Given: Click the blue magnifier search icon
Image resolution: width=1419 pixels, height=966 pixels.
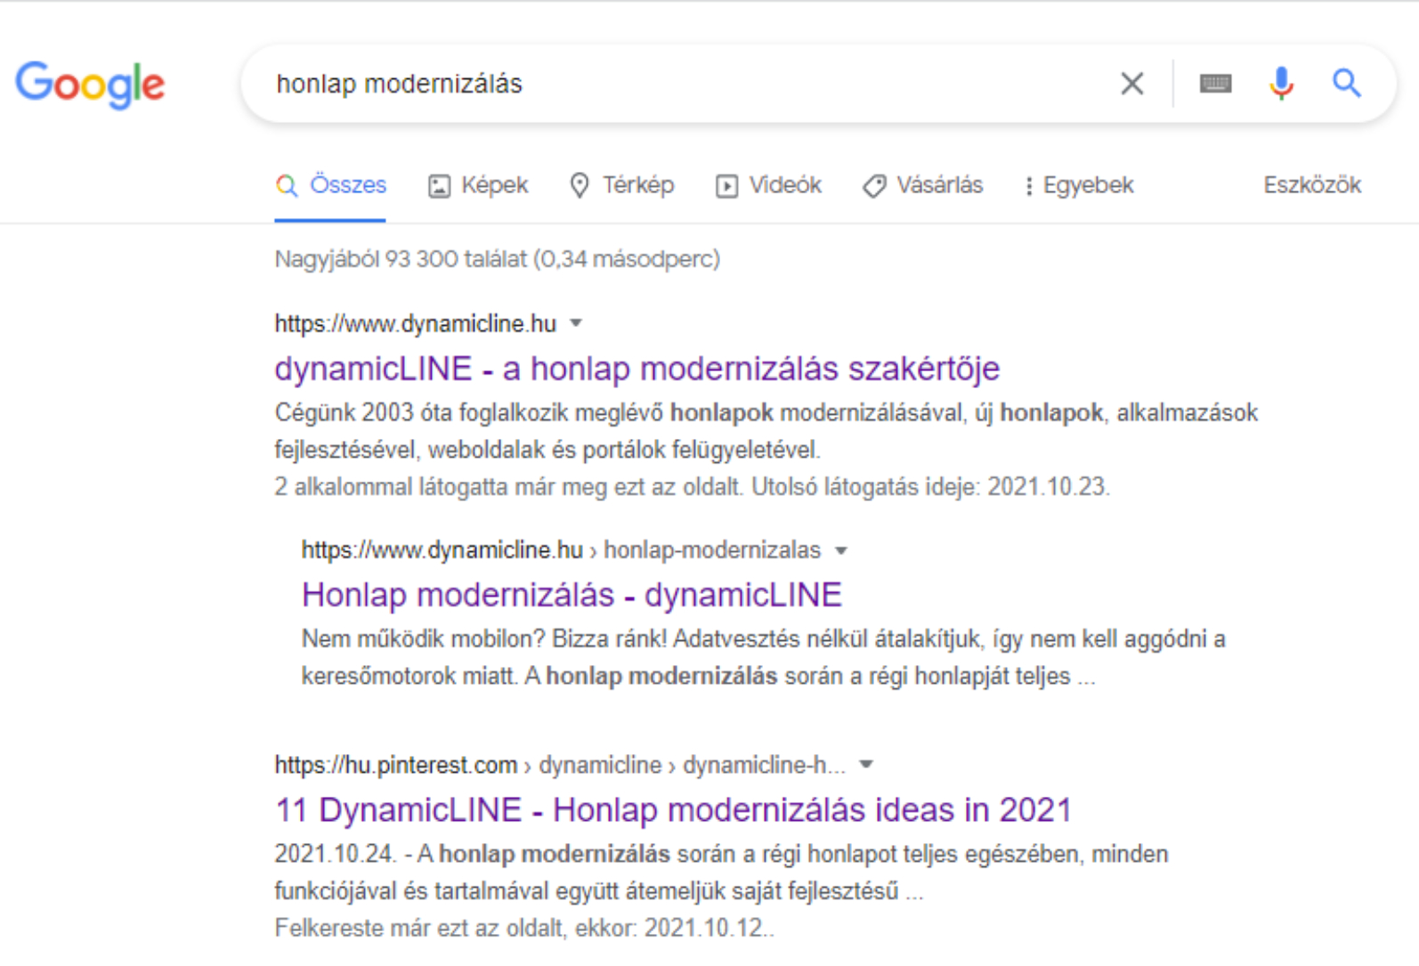Looking at the screenshot, I should pos(1346,83).
